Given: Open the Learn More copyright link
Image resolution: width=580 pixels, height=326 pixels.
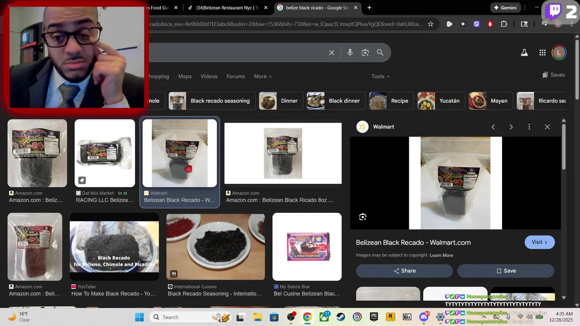Looking at the screenshot, I should [x=441, y=255].
